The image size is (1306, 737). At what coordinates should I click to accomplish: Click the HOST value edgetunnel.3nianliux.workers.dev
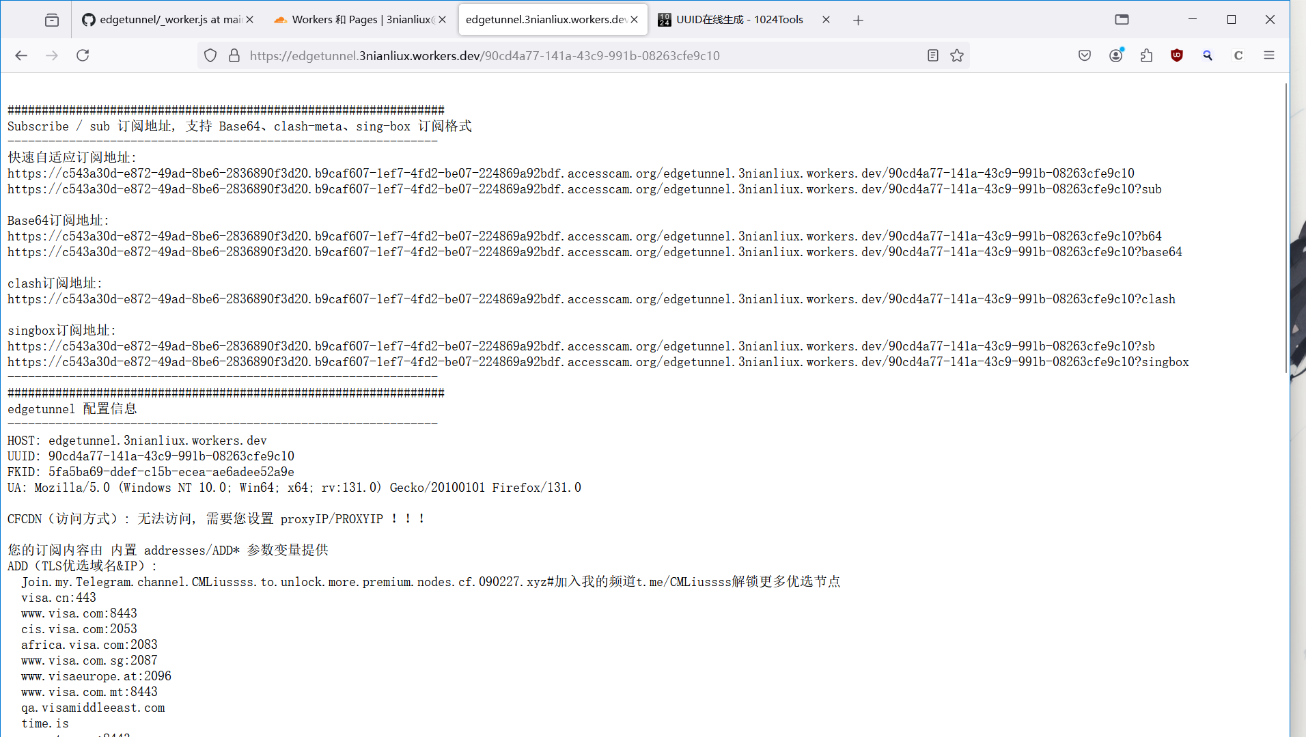[x=158, y=441]
